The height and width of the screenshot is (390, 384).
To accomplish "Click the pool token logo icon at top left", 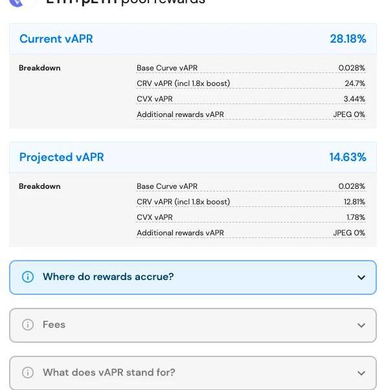I will point(16,3).
